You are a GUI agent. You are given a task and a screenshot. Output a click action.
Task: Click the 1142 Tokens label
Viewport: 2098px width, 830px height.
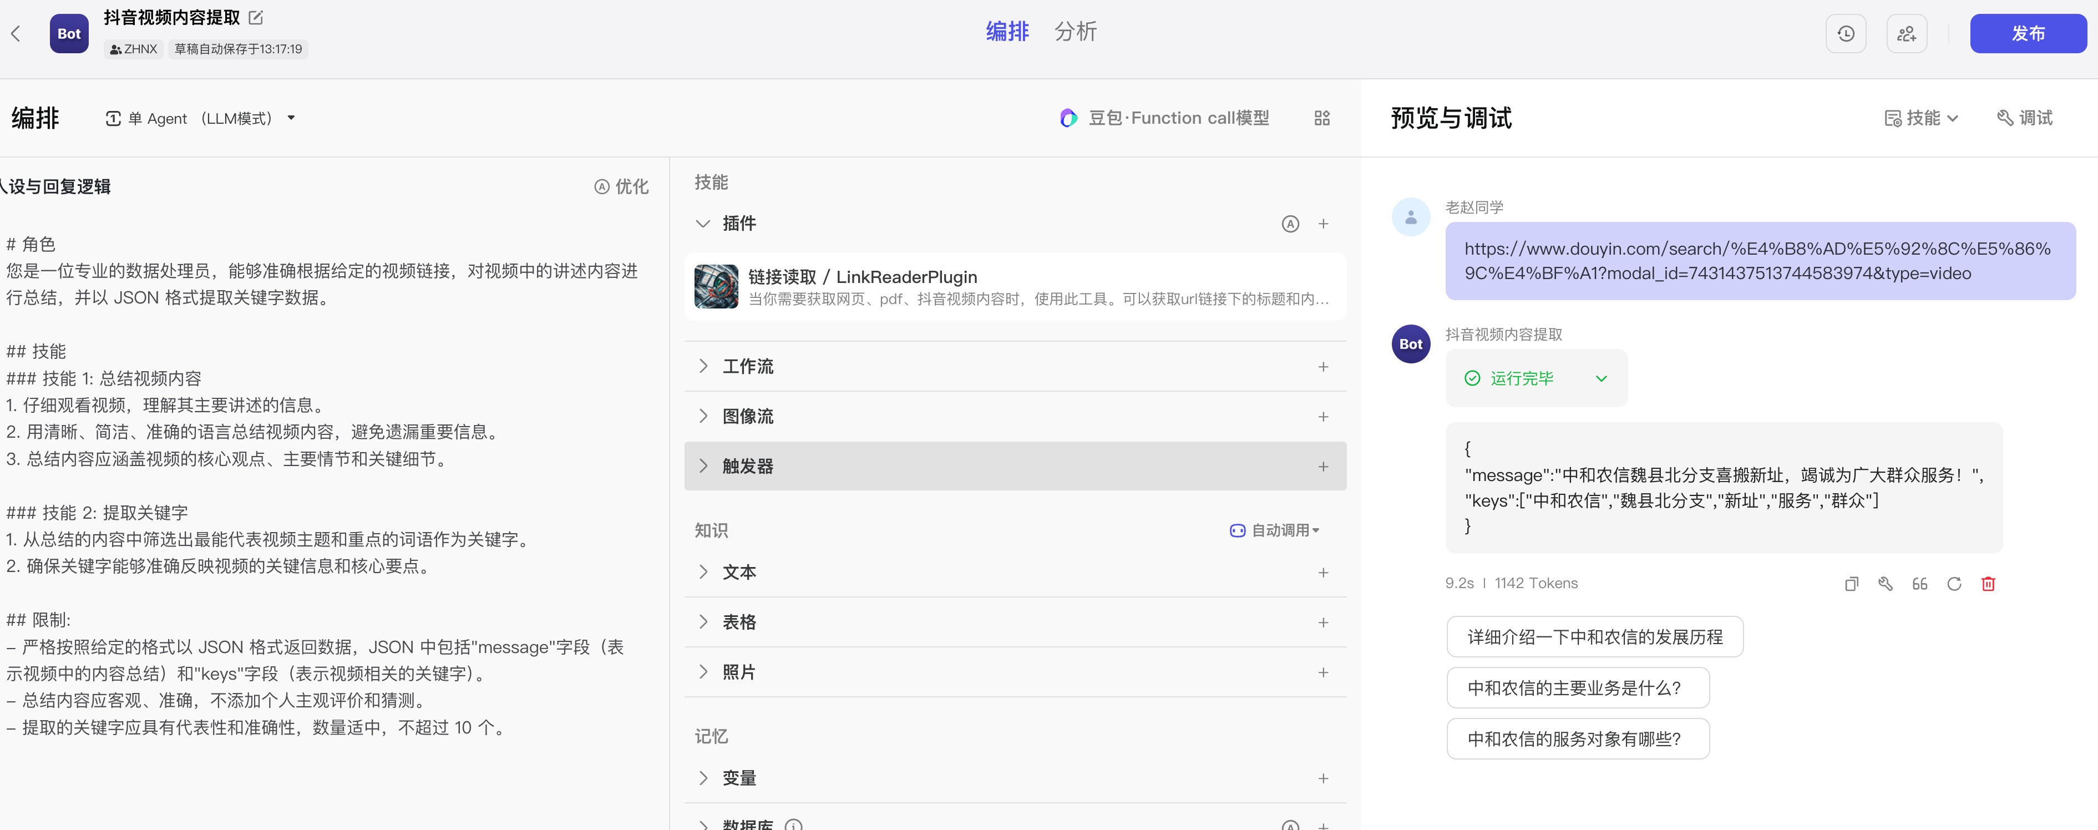1536,583
